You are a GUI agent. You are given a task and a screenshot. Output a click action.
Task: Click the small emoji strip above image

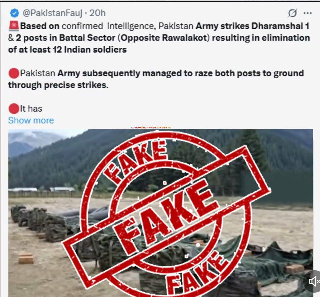151,127
